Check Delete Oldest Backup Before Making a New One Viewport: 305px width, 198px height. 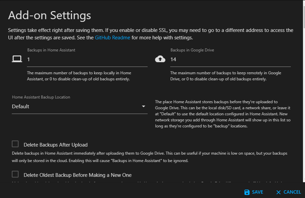pyautogui.click(x=15, y=174)
